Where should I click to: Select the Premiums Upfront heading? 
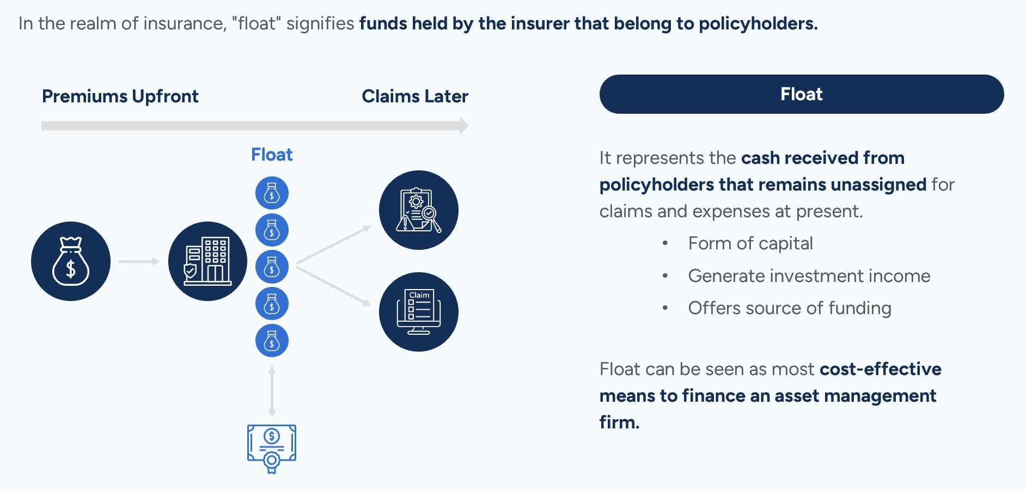pos(120,96)
